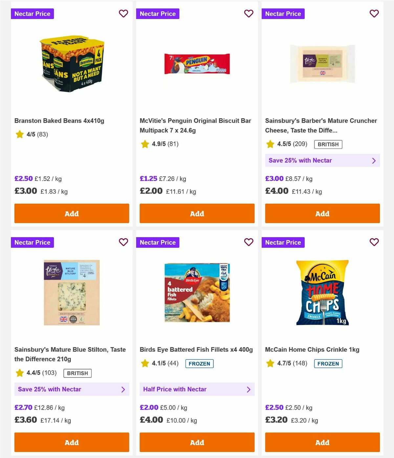Click the Nectar Price badge on Penguin biscuits
The image size is (394, 458).
tap(158, 13)
